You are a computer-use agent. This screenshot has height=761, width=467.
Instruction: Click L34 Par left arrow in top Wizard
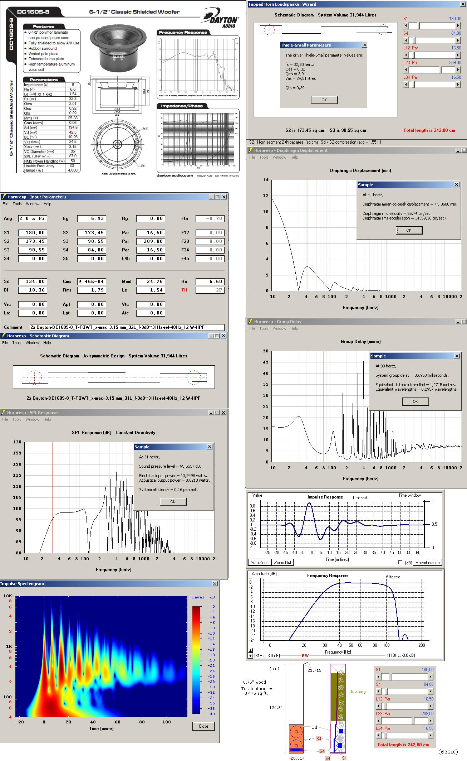406,85
